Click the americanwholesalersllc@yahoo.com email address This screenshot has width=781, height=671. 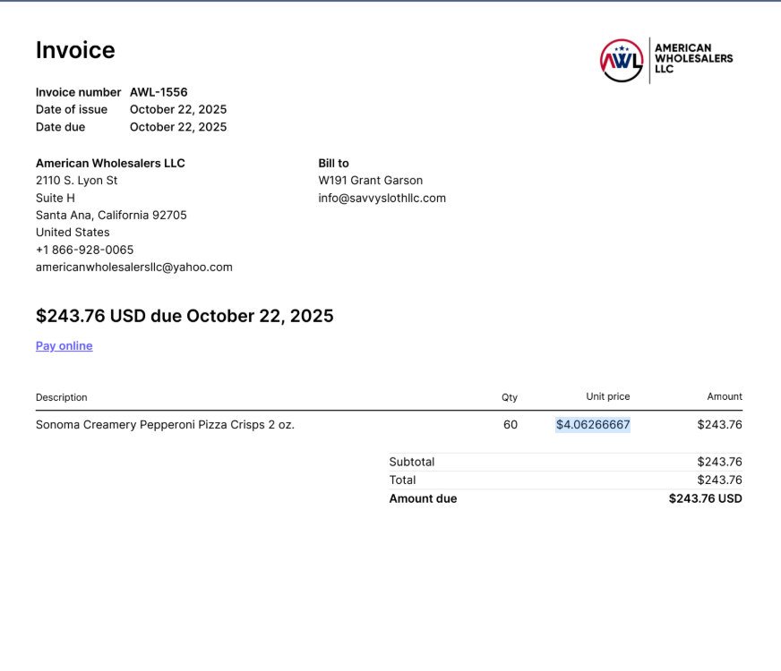pyautogui.click(x=133, y=267)
